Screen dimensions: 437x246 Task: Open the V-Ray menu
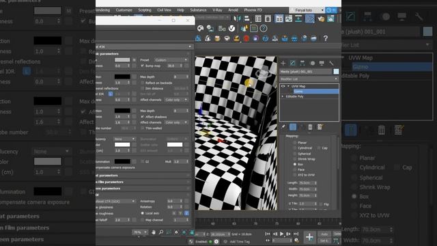[217, 10]
